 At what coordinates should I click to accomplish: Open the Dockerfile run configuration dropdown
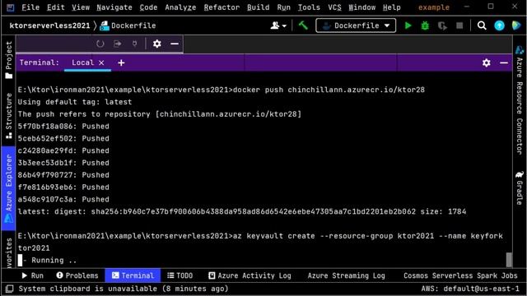tap(356, 25)
